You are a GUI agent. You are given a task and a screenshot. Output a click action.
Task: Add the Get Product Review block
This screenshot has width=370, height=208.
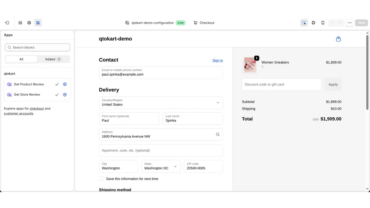[x=65, y=84]
